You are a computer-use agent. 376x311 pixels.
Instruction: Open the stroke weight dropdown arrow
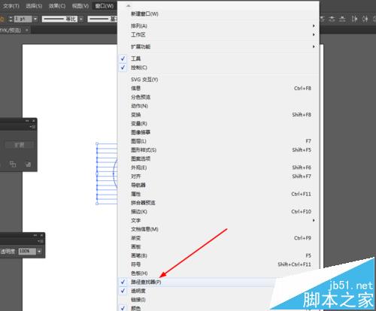35,19
